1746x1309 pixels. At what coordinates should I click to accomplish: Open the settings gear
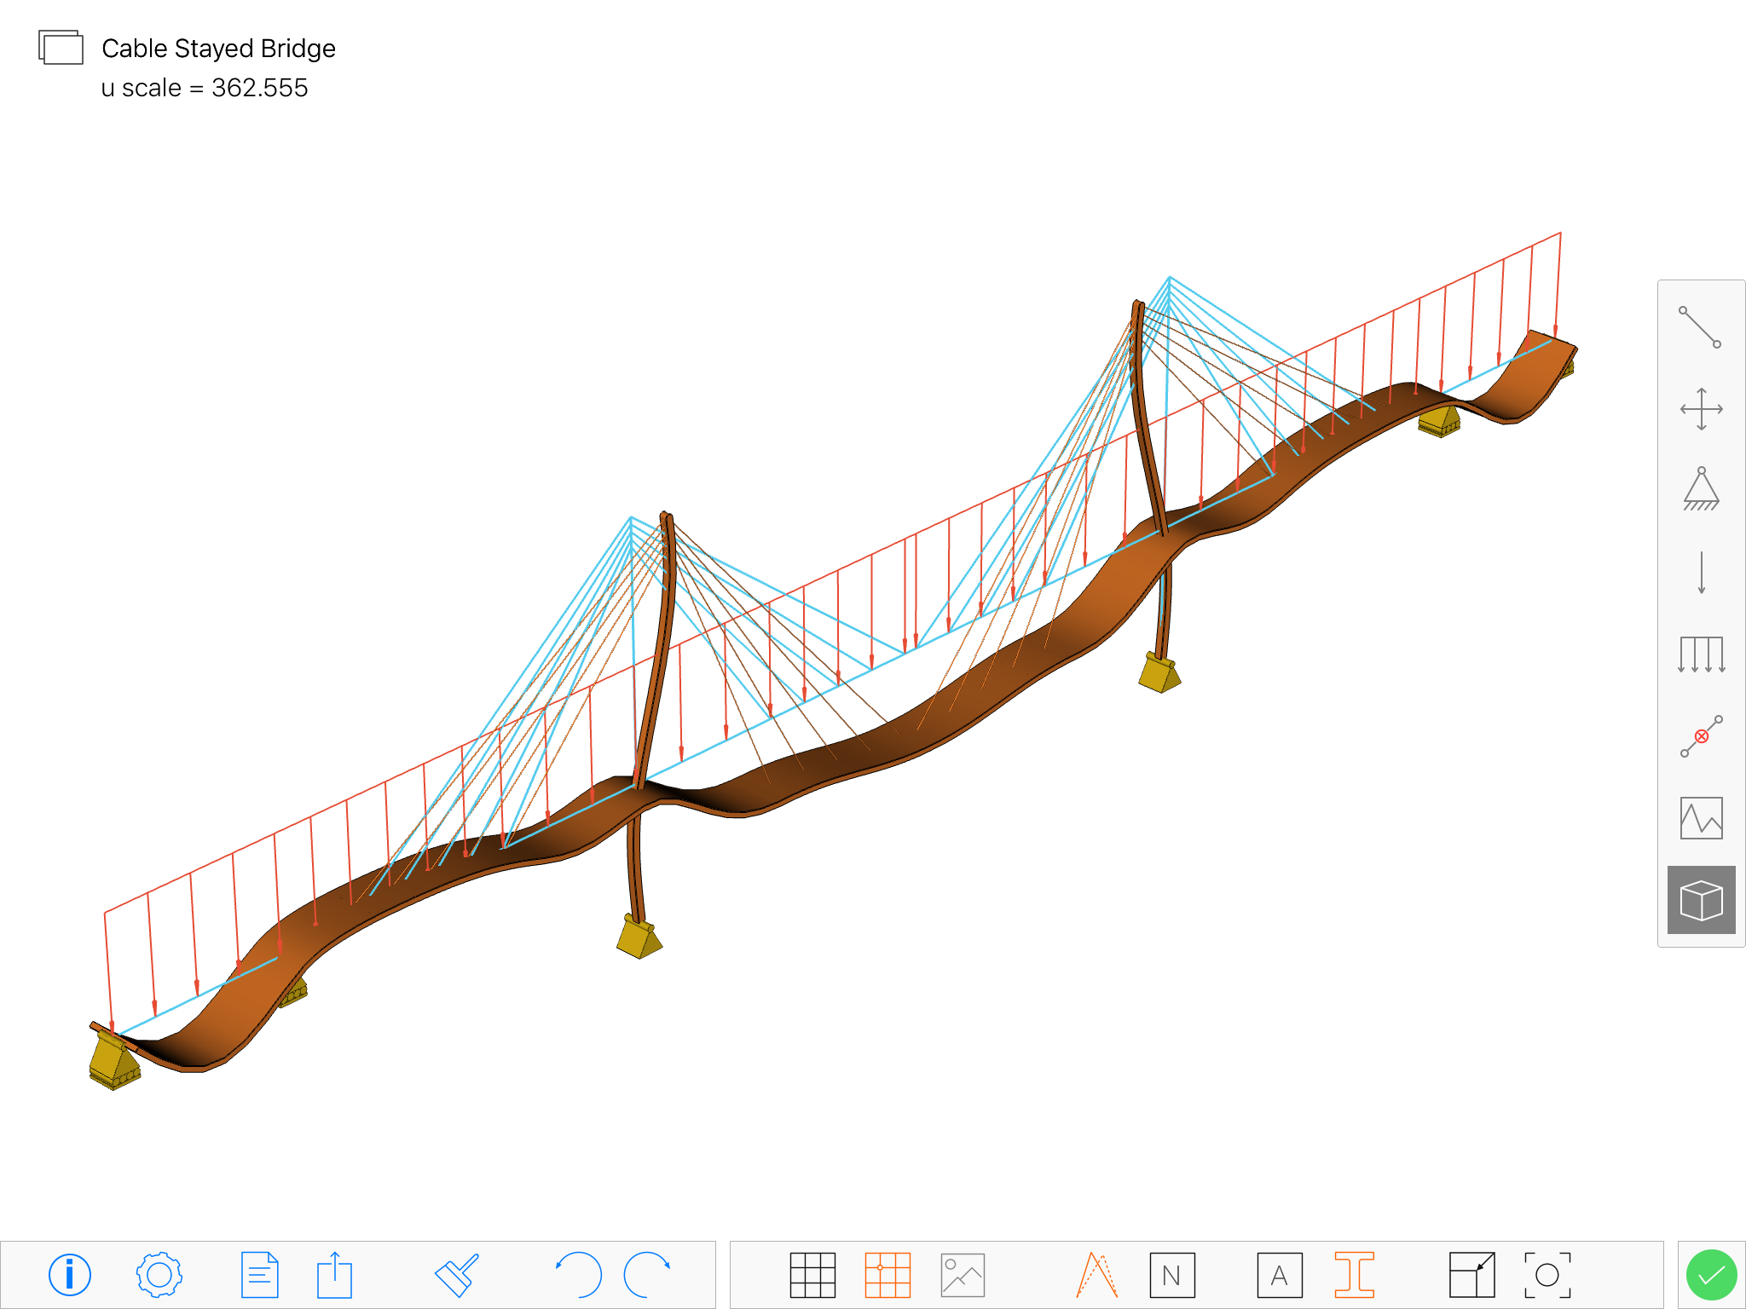point(159,1275)
